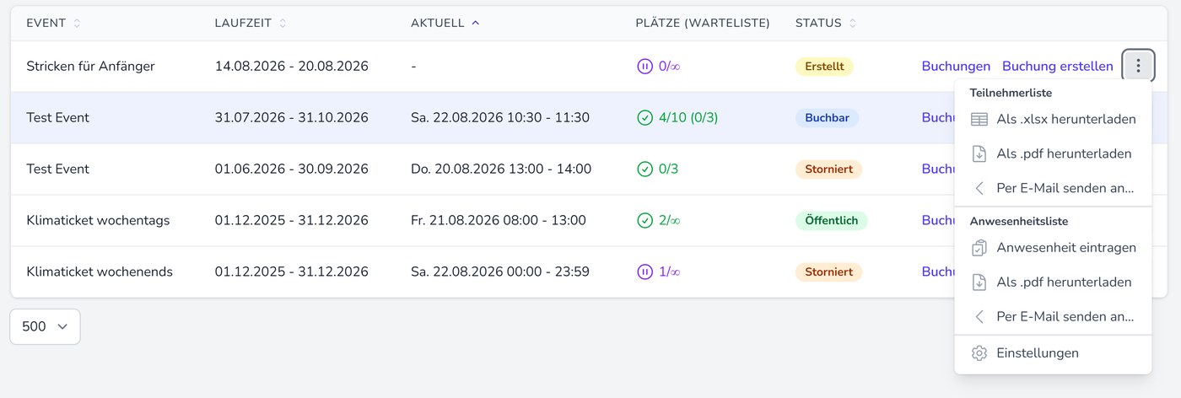The width and height of the screenshot is (1181, 398).
Task: Click the pause icon in Stricken für Anfänger row
Action: pos(644,66)
